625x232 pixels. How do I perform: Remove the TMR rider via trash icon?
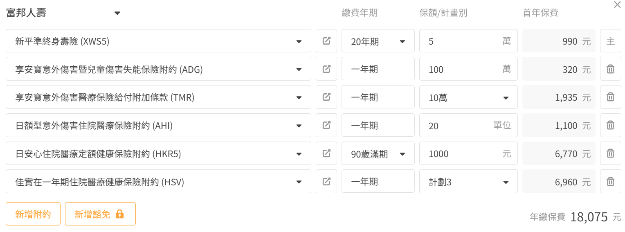(x=610, y=97)
